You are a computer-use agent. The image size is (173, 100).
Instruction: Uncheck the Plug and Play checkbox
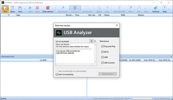click(102, 46)
